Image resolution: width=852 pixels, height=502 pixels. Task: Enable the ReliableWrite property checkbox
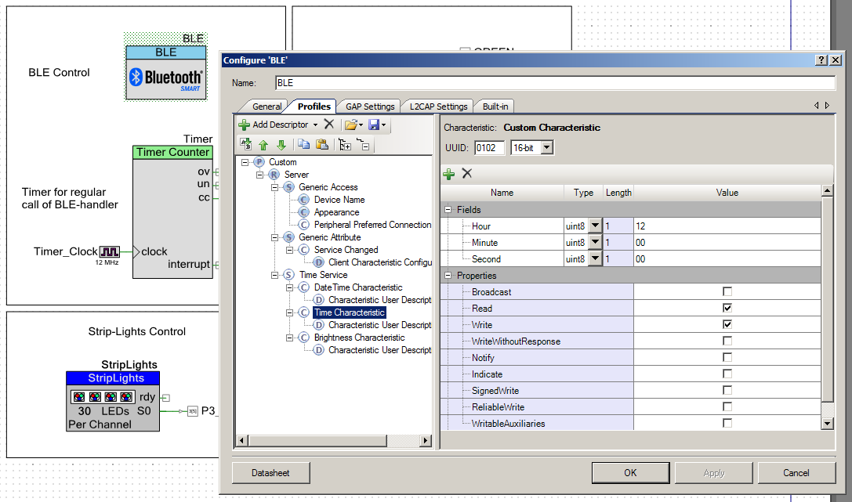(x=727, y=406)
